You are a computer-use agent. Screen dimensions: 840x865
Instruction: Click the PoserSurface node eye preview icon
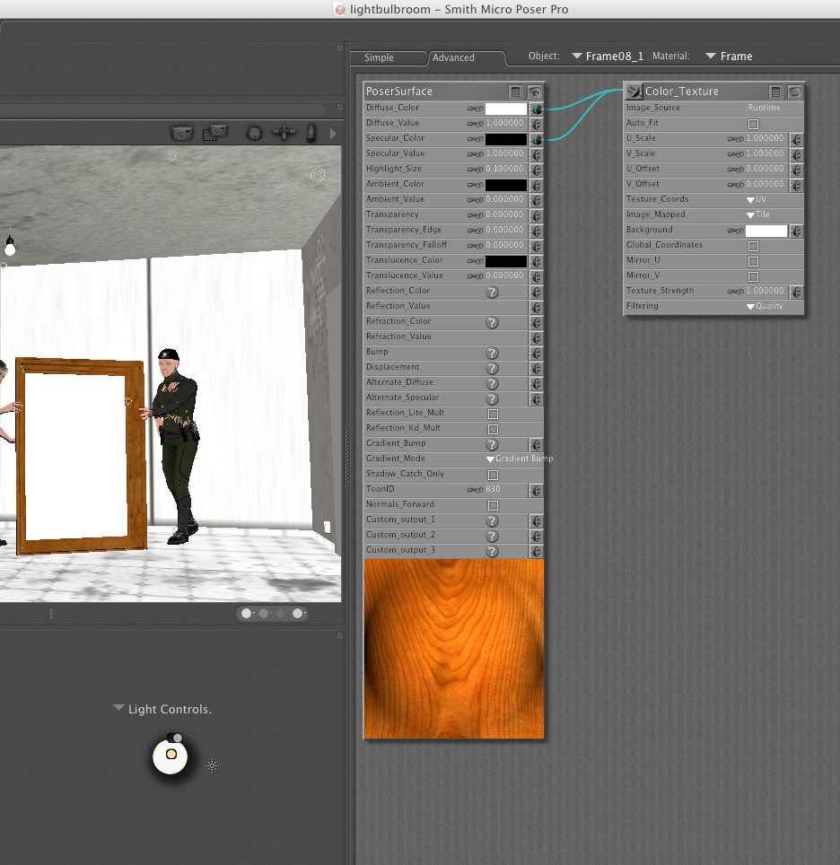click(534, 92)
